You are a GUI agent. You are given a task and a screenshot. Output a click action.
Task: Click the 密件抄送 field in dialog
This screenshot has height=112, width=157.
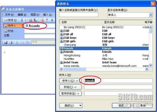(x=118, y=94)
